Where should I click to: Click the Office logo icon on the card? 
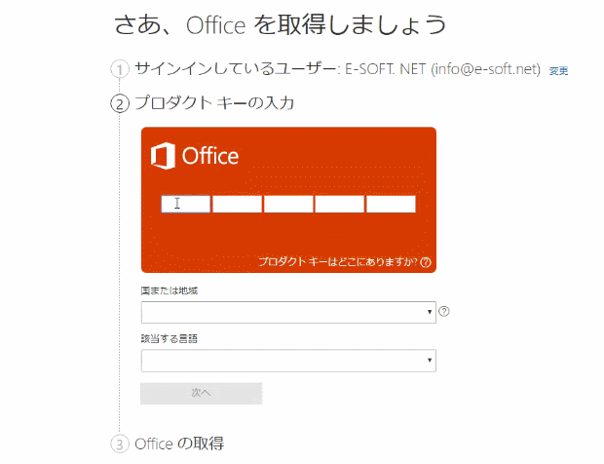tap(163, 156)
